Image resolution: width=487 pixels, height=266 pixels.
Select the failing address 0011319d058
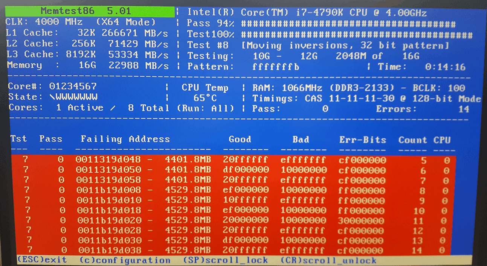(x=108, y=180)
